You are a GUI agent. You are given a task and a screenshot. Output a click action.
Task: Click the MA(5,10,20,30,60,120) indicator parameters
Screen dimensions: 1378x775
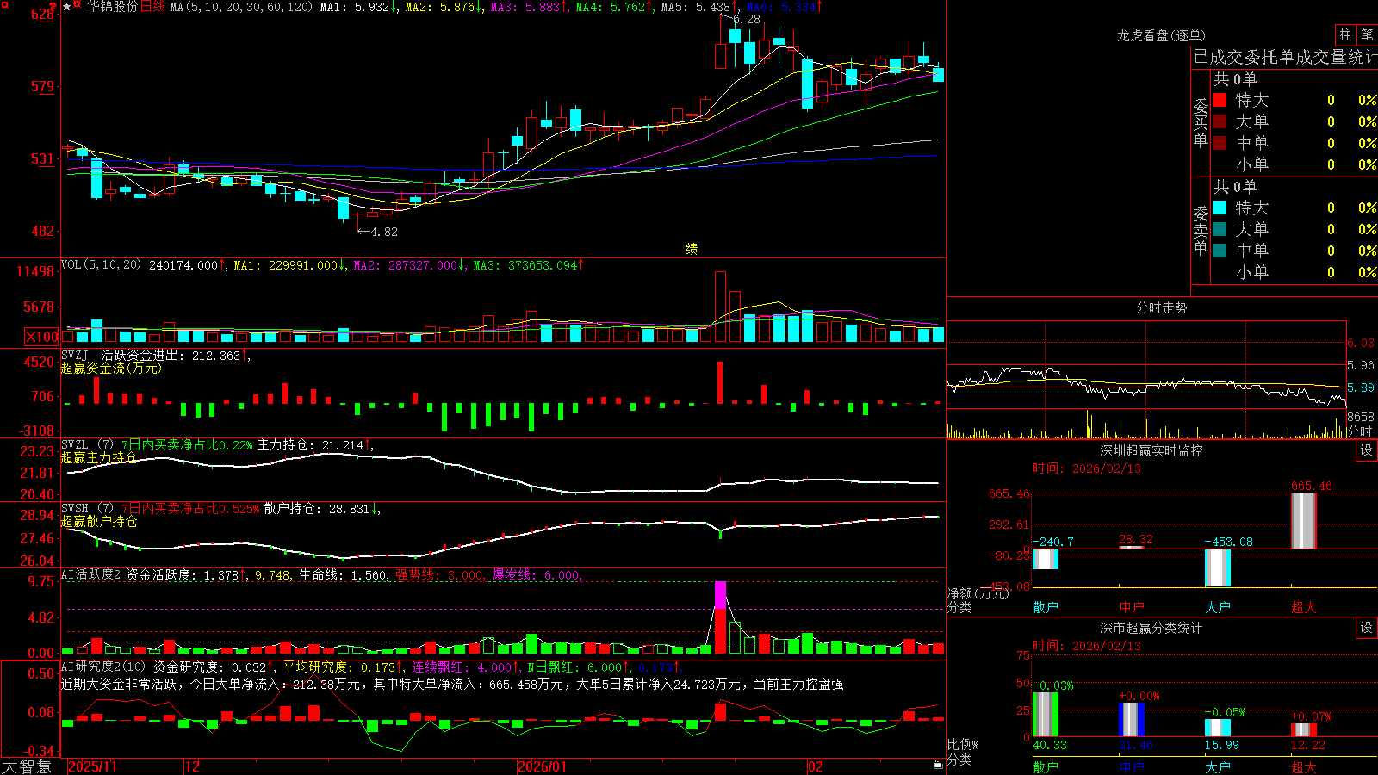241,7
